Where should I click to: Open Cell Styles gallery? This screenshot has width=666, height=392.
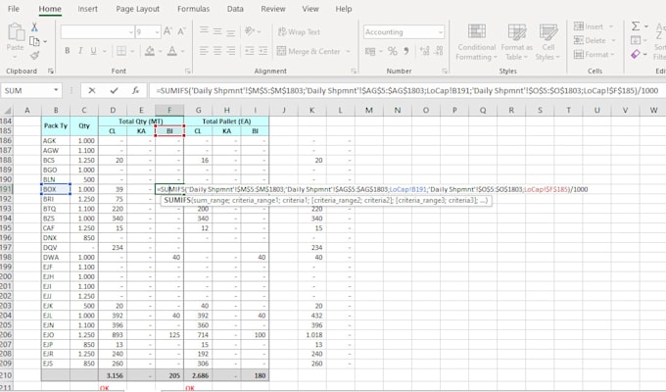[x=547, y=42]
